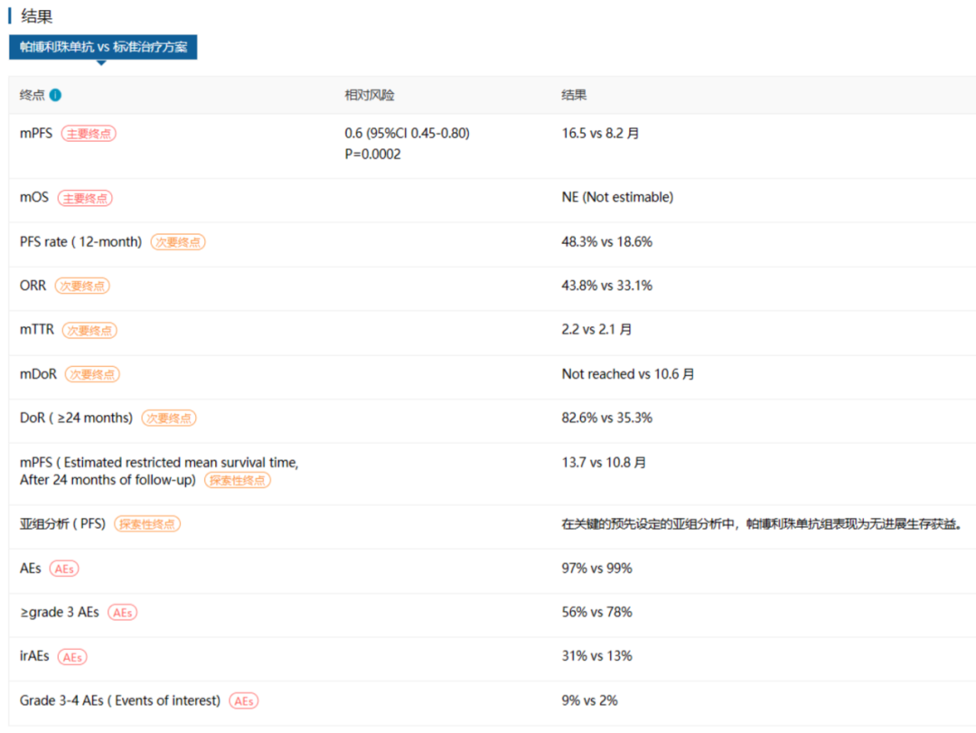Click the 主要终点 tag beside mPFS
The width and height of the screenshot is (976, 733).
(89, 134)
